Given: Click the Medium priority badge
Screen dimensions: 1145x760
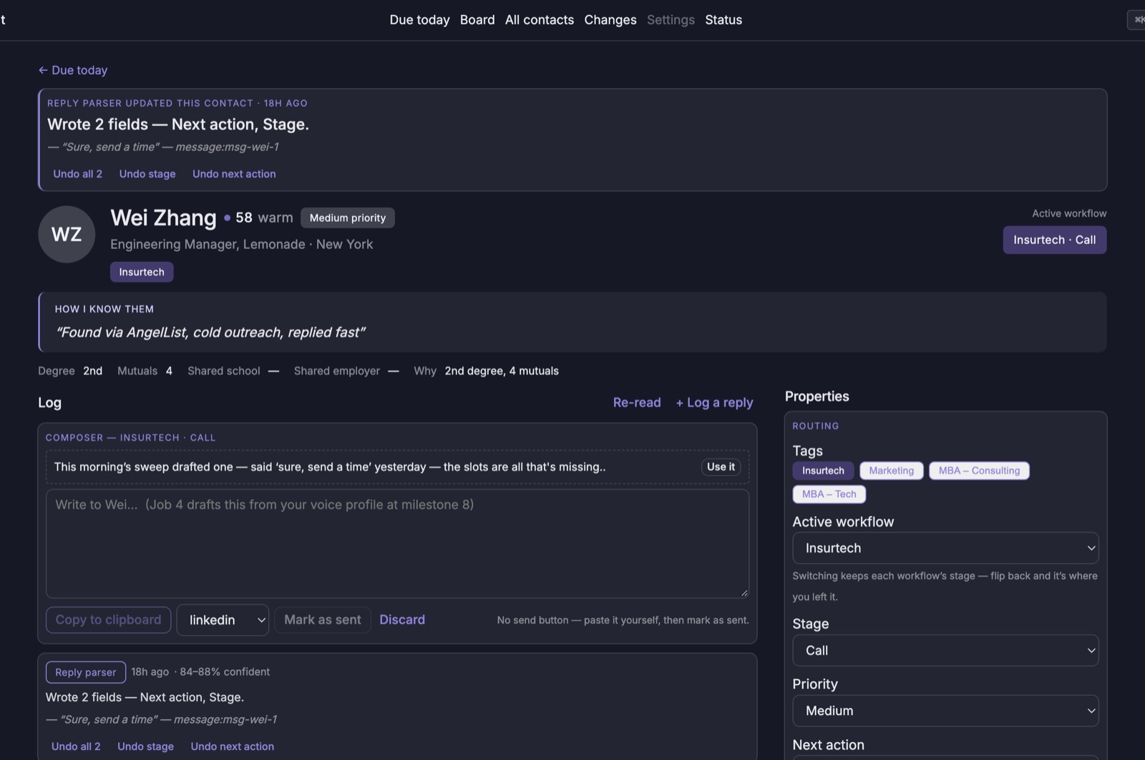Looking at the screenshot, I should 348,218.
